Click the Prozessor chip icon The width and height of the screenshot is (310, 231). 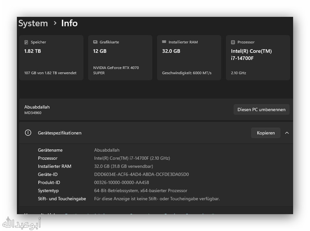(233, 42)
